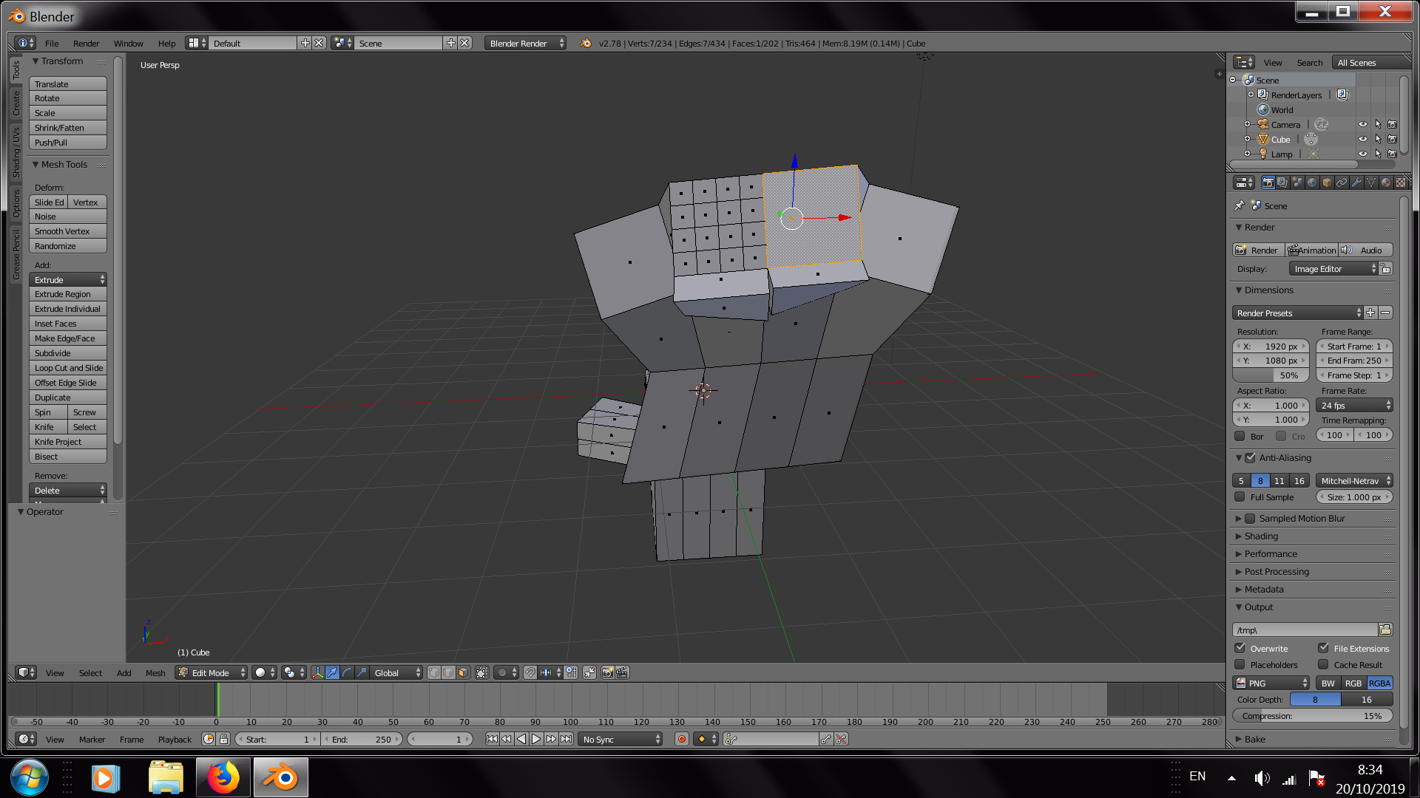Open the Edit Mode dropdown
Image resolution: width=1420 pixels, height=798 pixels.
[x=212, y=672]
